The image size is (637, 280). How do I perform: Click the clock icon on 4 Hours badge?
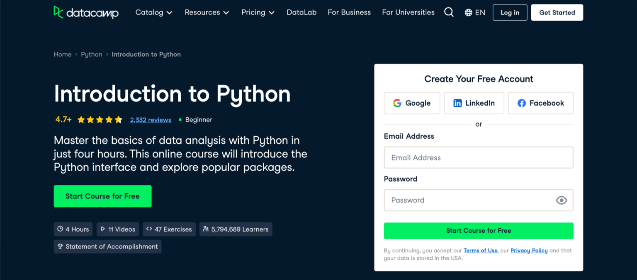tap(61, 229)
